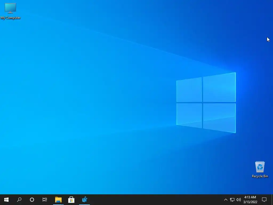Select the 'Recycle Bin' label text
Image resolution: width=273 pixels, height=205 pixels.
pyautogui.click(x=260, y=176)
